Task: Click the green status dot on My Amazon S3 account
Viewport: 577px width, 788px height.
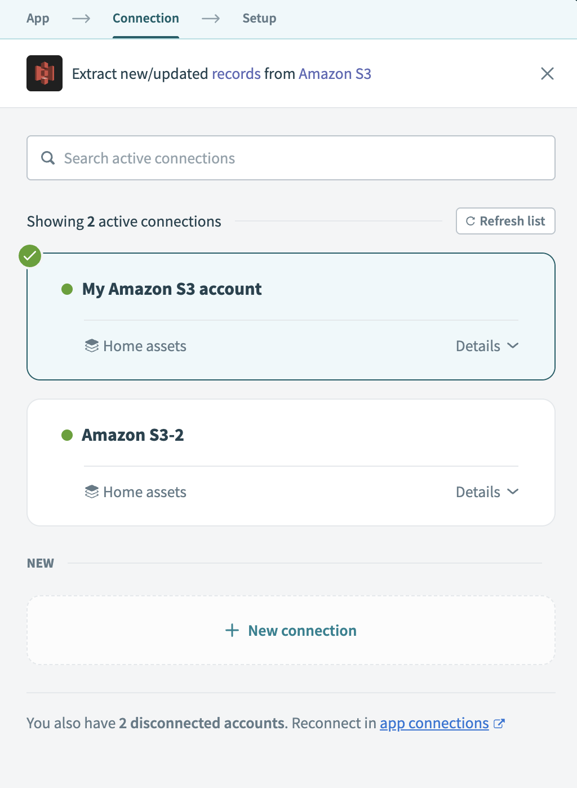Action: coord(67,289)
